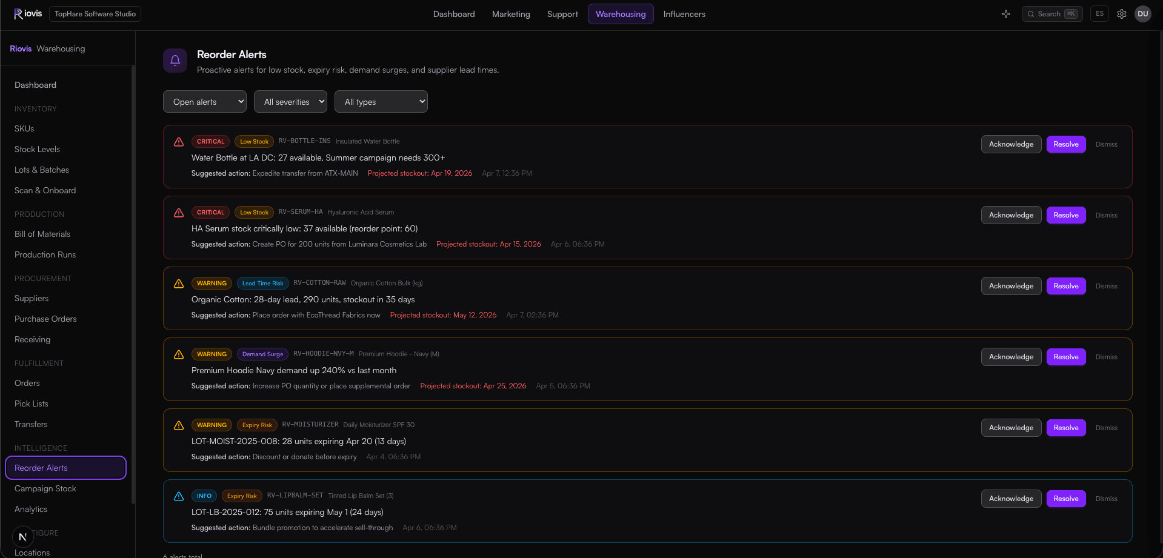This screenshot has width=1163, height=558.
Task: Open the TopHare Software Studio workspace selector
Action: pos(95,14)
